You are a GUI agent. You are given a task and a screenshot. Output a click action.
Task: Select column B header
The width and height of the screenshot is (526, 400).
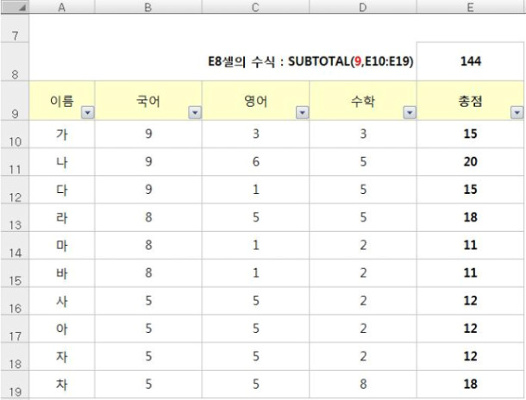(x=148, y=7)
